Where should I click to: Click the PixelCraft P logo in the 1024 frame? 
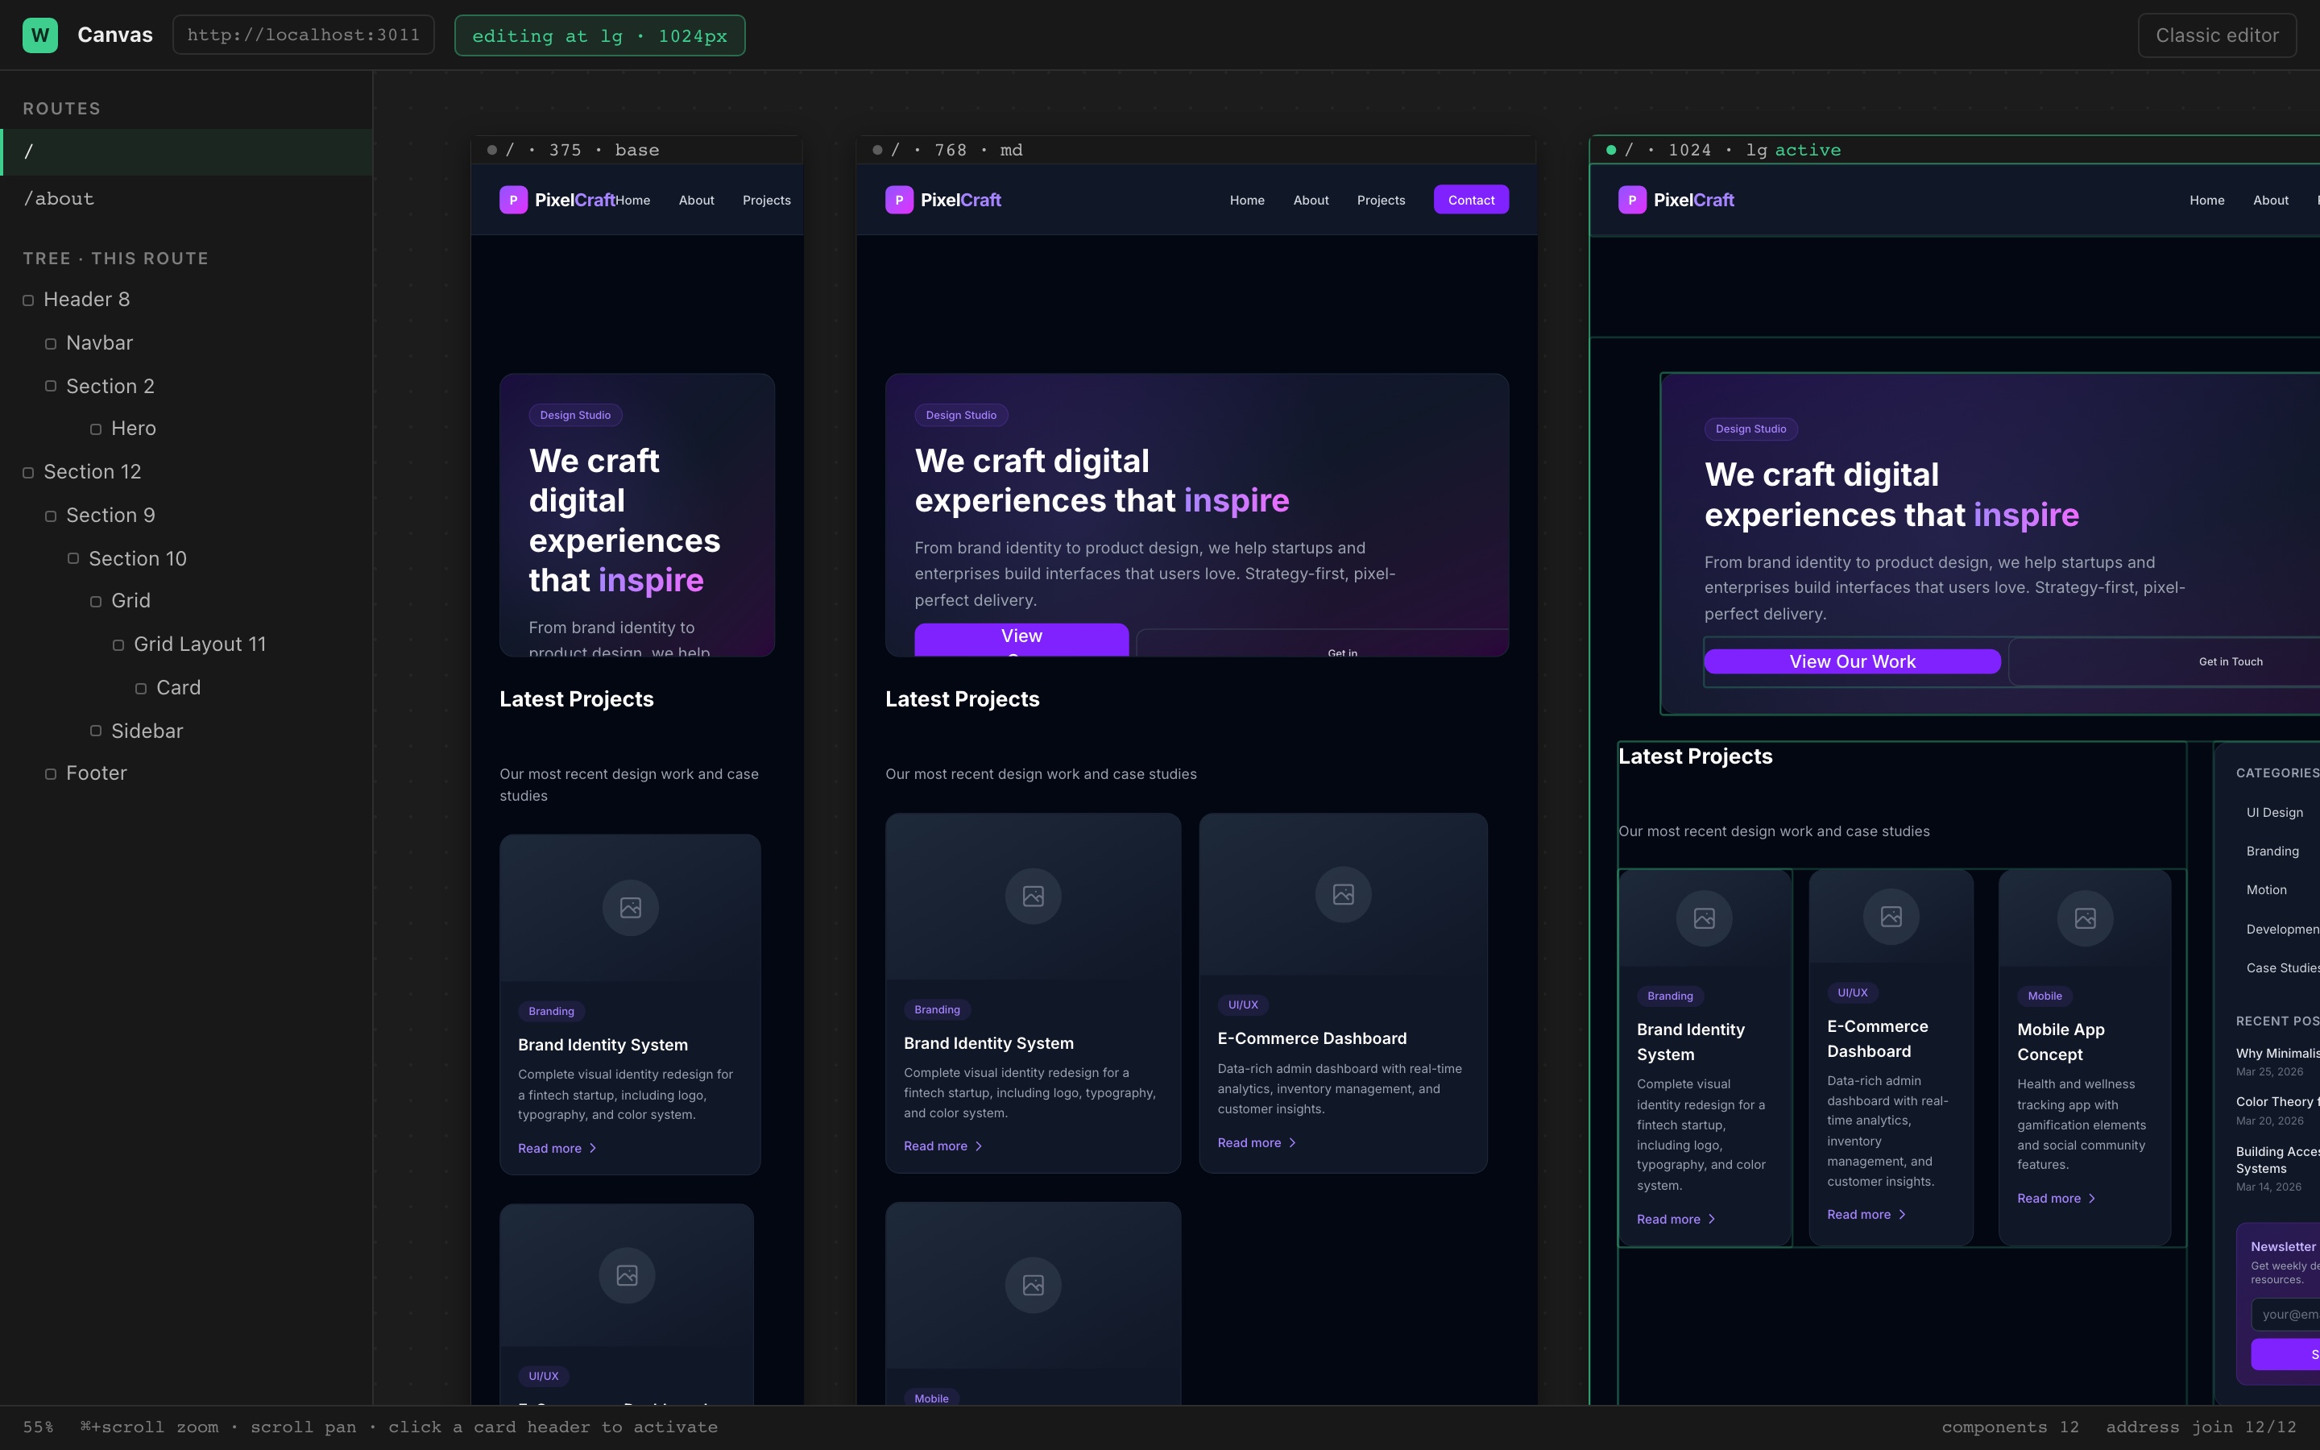point(1632,200)
